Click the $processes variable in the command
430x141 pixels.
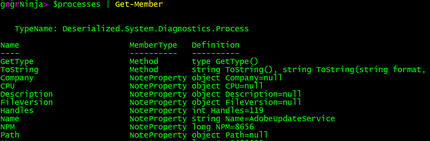pos(77,4)
